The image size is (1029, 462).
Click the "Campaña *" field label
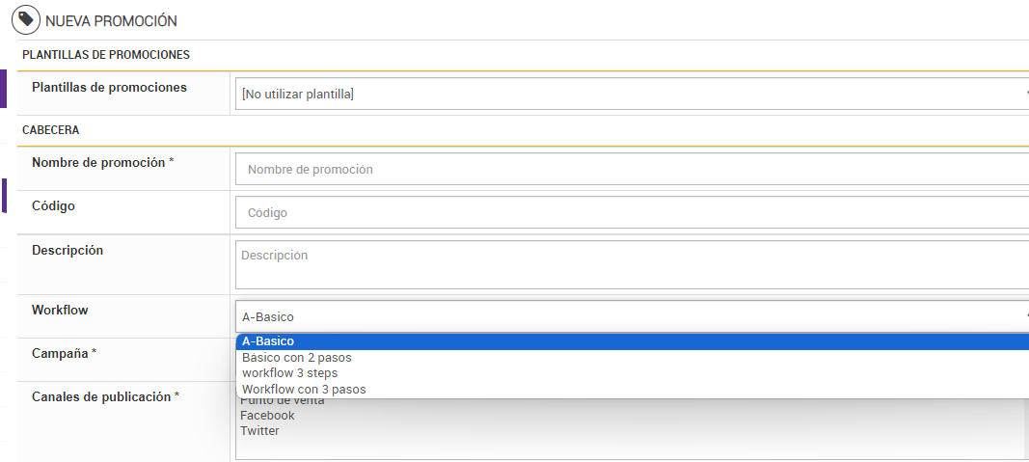point(64,354)
